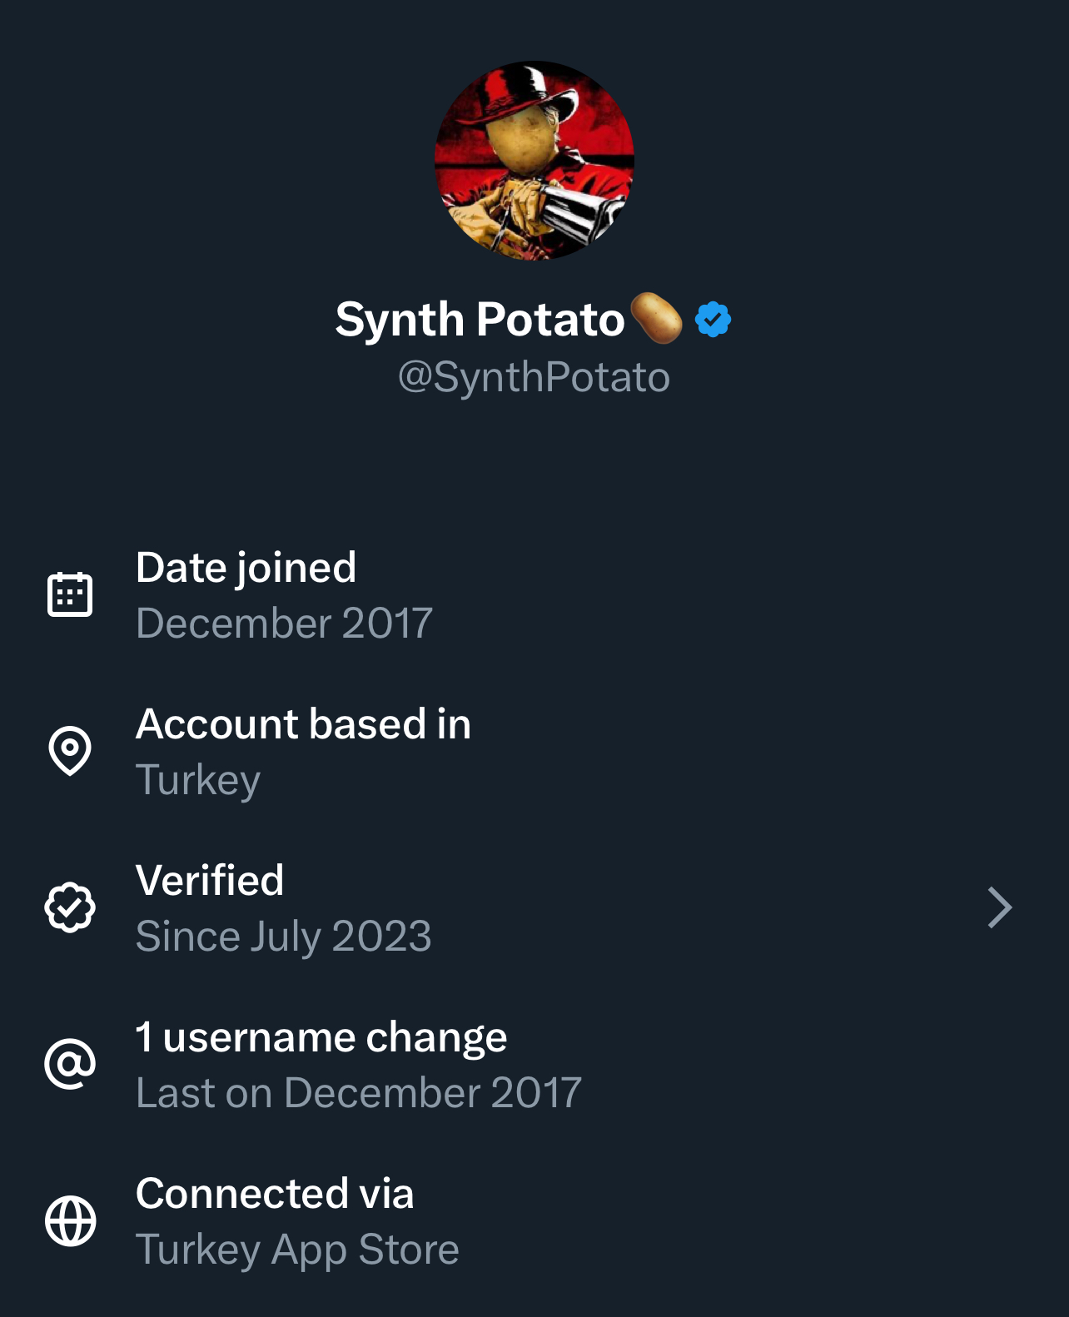Open the Verified row label
Image resolution: width=1069 pixels, height=1317 pixels.
click(x=210, y=880)
